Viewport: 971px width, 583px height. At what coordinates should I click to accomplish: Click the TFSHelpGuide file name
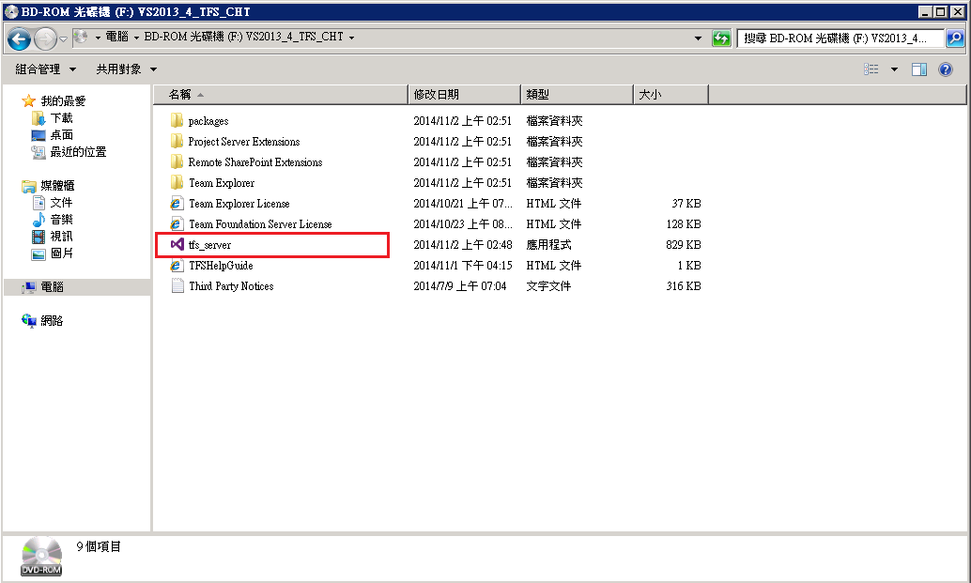click(x=221, y=266)
